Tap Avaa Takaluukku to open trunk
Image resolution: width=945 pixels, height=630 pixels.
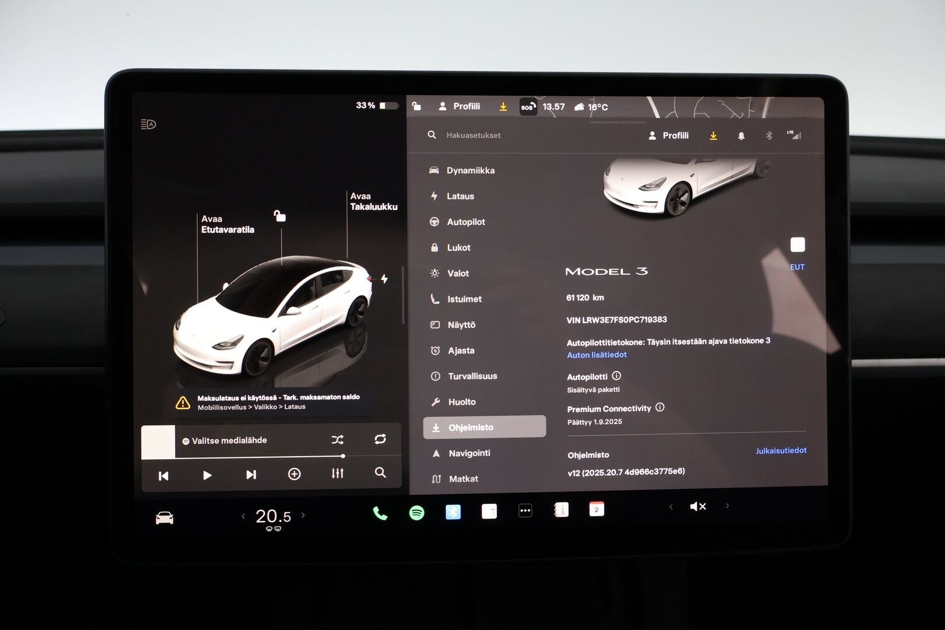(373, 201)
